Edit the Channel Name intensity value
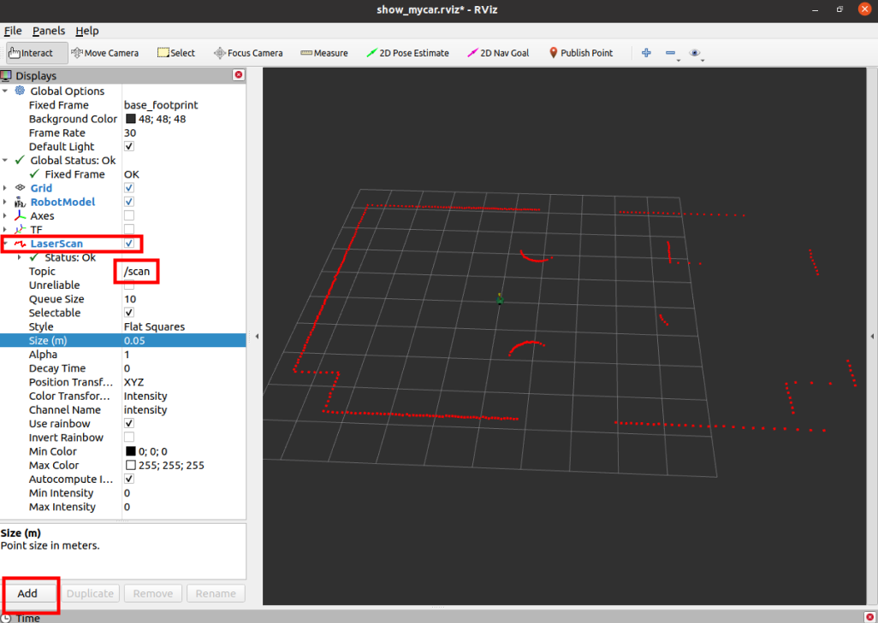878x623 pixels. tap(184, 410)
